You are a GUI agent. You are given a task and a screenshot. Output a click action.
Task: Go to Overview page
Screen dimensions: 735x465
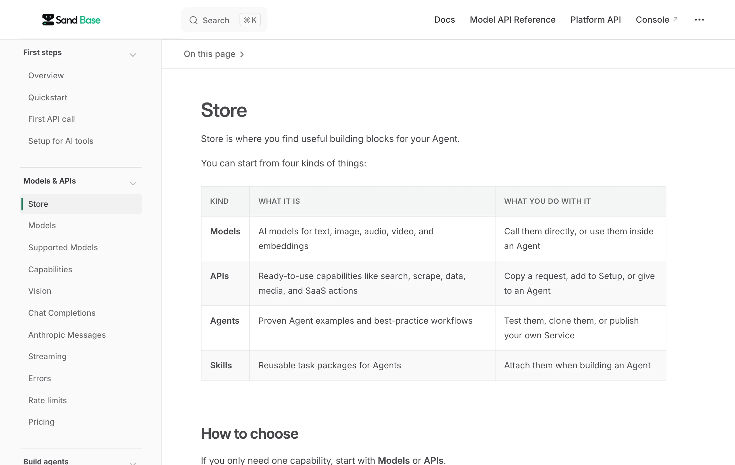pos(46,75)
